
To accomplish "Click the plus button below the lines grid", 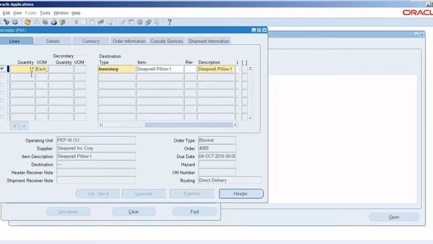I will [x=15, y=126].
